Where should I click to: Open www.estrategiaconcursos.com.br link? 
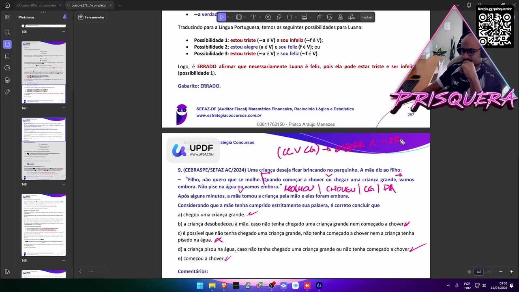pyautogui.click(x=229, y=115)
